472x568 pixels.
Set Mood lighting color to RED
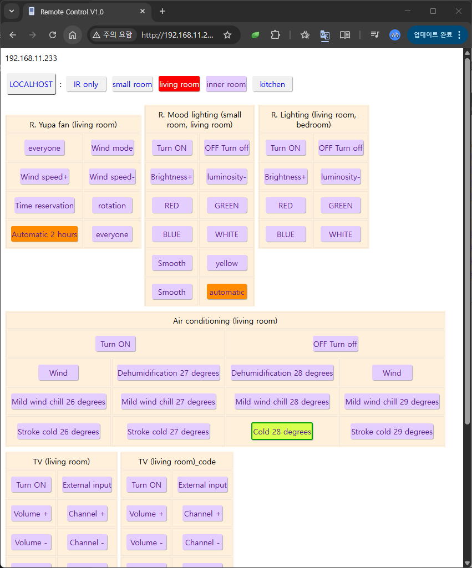click(x=172, y=206)
